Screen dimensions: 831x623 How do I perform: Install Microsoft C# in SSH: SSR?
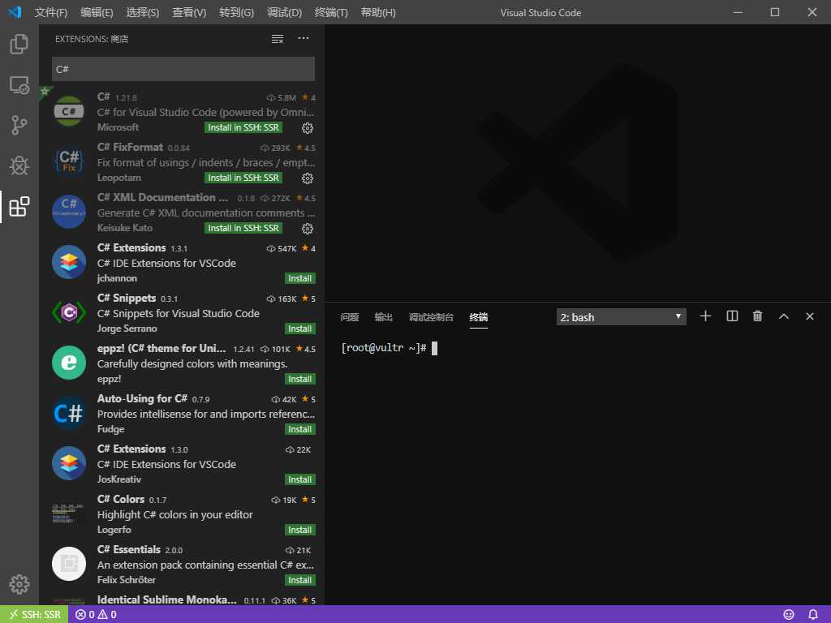point(243,127)
